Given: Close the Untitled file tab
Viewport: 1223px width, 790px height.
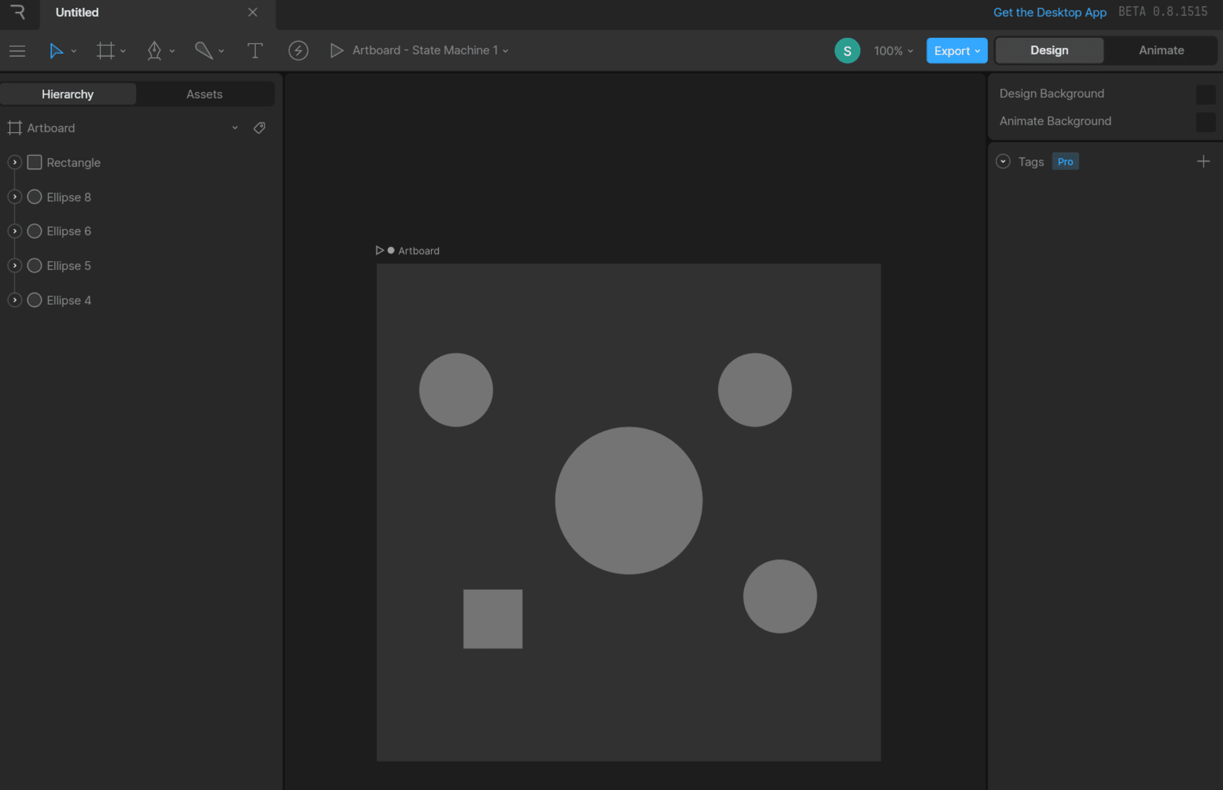Looking at the screenshot, I should point(253,12).
